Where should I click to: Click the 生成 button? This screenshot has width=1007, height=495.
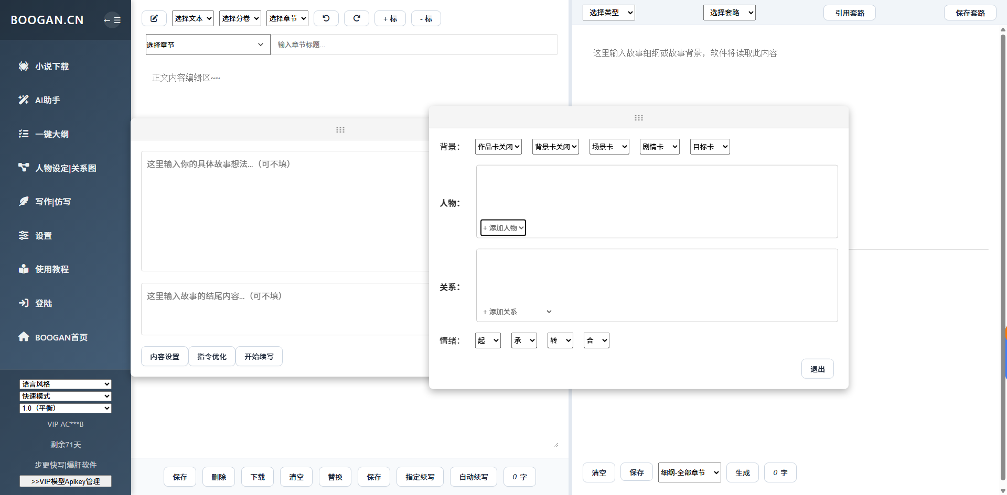click(x=743, y=472)
